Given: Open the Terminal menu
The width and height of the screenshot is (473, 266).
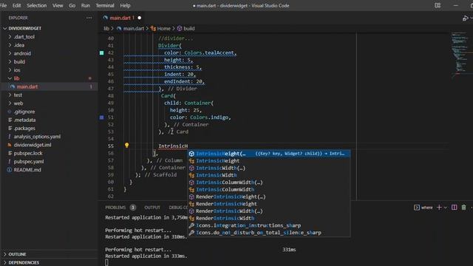Looking at the screenshot, I should tap(105, 5).
